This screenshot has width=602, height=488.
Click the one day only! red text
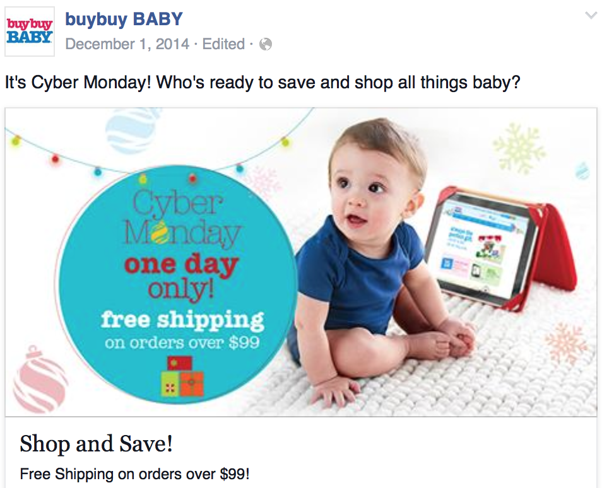(181, 276)
